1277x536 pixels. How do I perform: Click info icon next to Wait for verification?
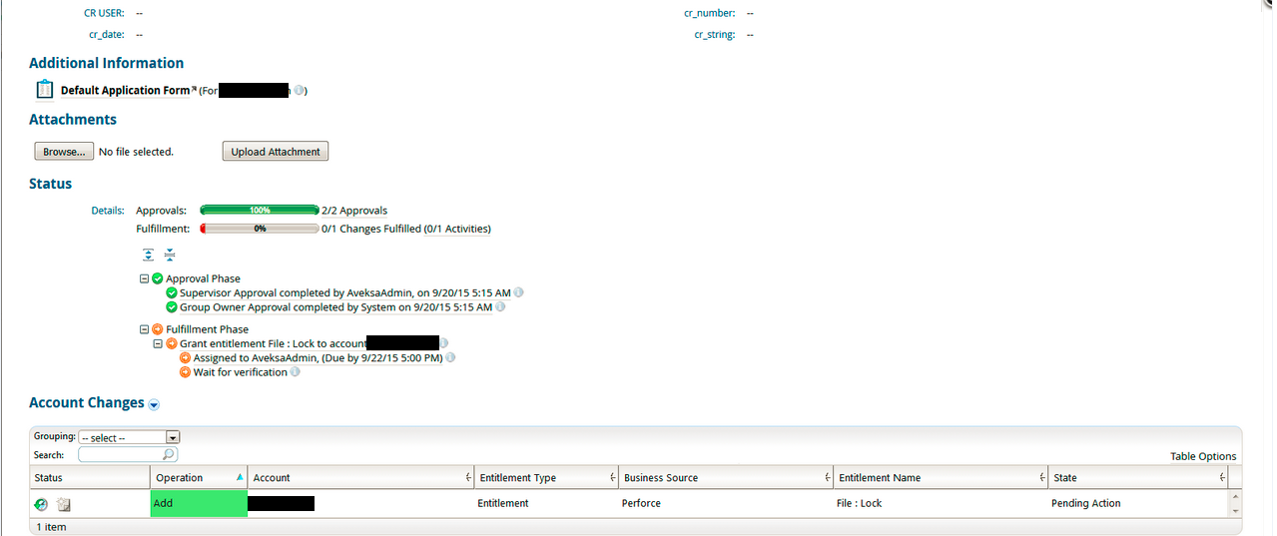pyautogui.click(x=296, y=372)
